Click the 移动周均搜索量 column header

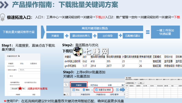click(x=114, y=57)
